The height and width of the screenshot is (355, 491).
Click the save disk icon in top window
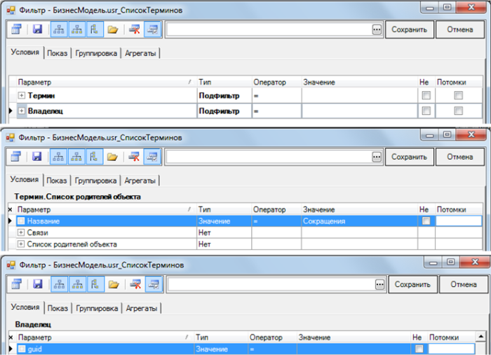[x=38, y=29]
